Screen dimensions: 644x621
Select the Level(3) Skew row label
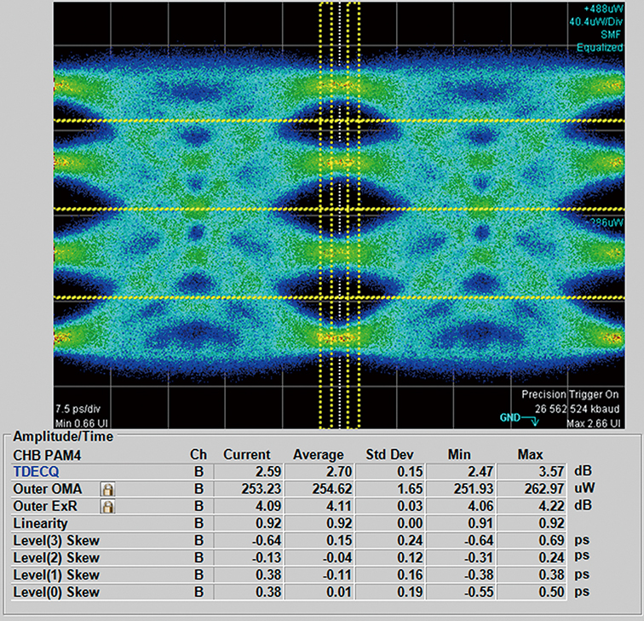(56, 541)
